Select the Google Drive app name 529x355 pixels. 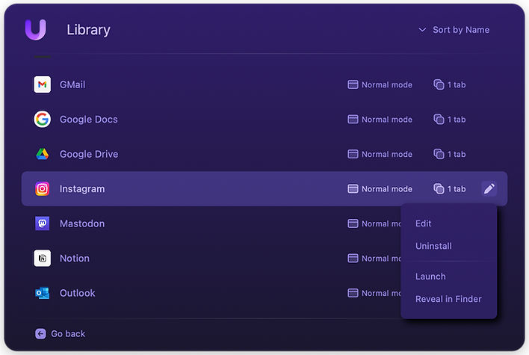click(x=89, y=154)
